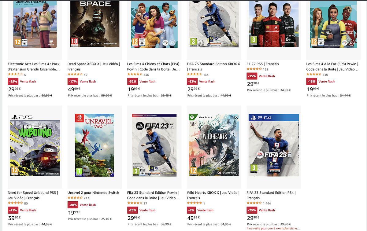Image resolution: width=367 pixels, height=231 pixels.
Task: Click the Dead Space star rating
Action: 75,75
